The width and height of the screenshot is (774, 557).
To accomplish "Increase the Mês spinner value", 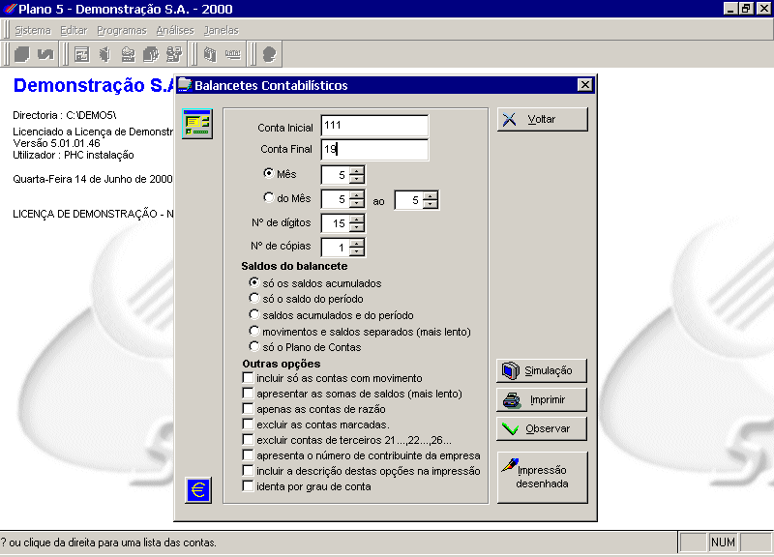I will [356, 170].
